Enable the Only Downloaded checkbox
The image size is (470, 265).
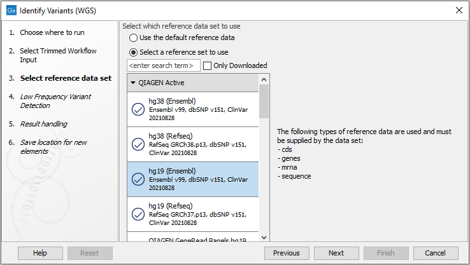tap(207, 65)
